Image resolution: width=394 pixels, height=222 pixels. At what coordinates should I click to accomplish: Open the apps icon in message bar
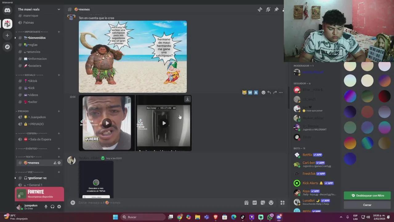(x=282, y=203)
